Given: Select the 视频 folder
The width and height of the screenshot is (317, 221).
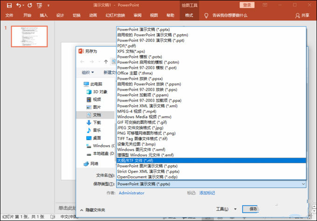Looking at the screenshot, I should pos(94,100).
